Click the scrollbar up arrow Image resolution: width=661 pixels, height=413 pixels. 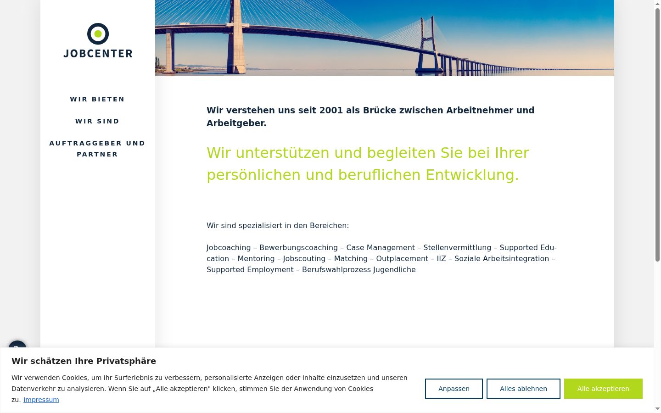657,3
